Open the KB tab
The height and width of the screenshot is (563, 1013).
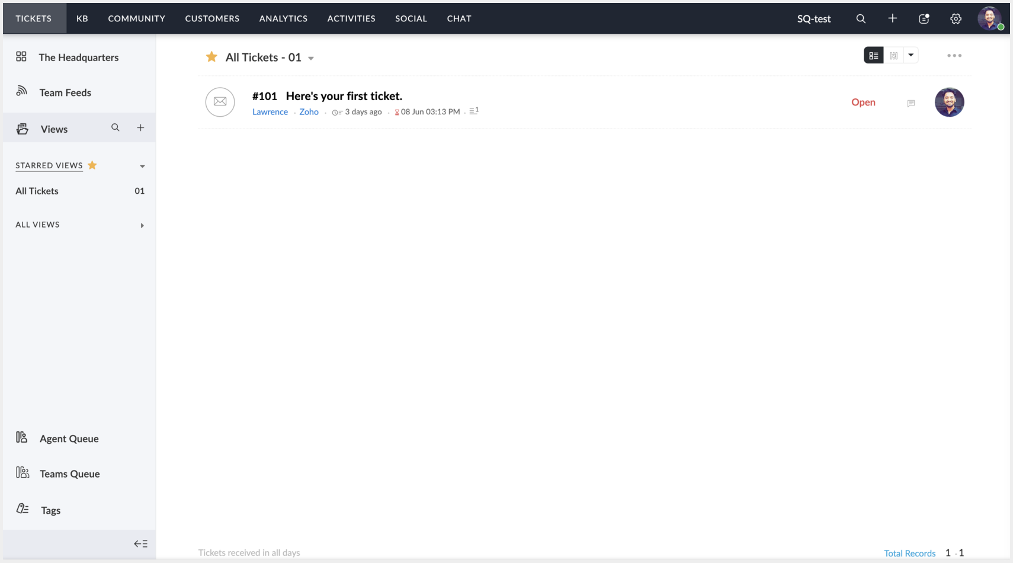(82, 18)
